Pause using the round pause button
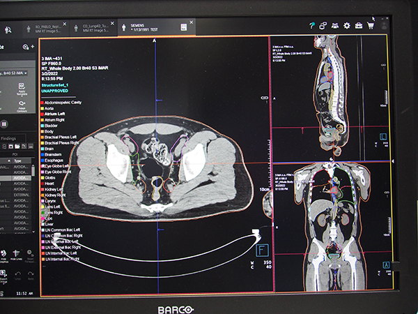The image size is (418, 314). click(5, 124)
